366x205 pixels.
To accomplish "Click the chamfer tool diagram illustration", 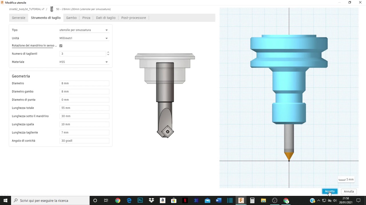I will (165, 95).
